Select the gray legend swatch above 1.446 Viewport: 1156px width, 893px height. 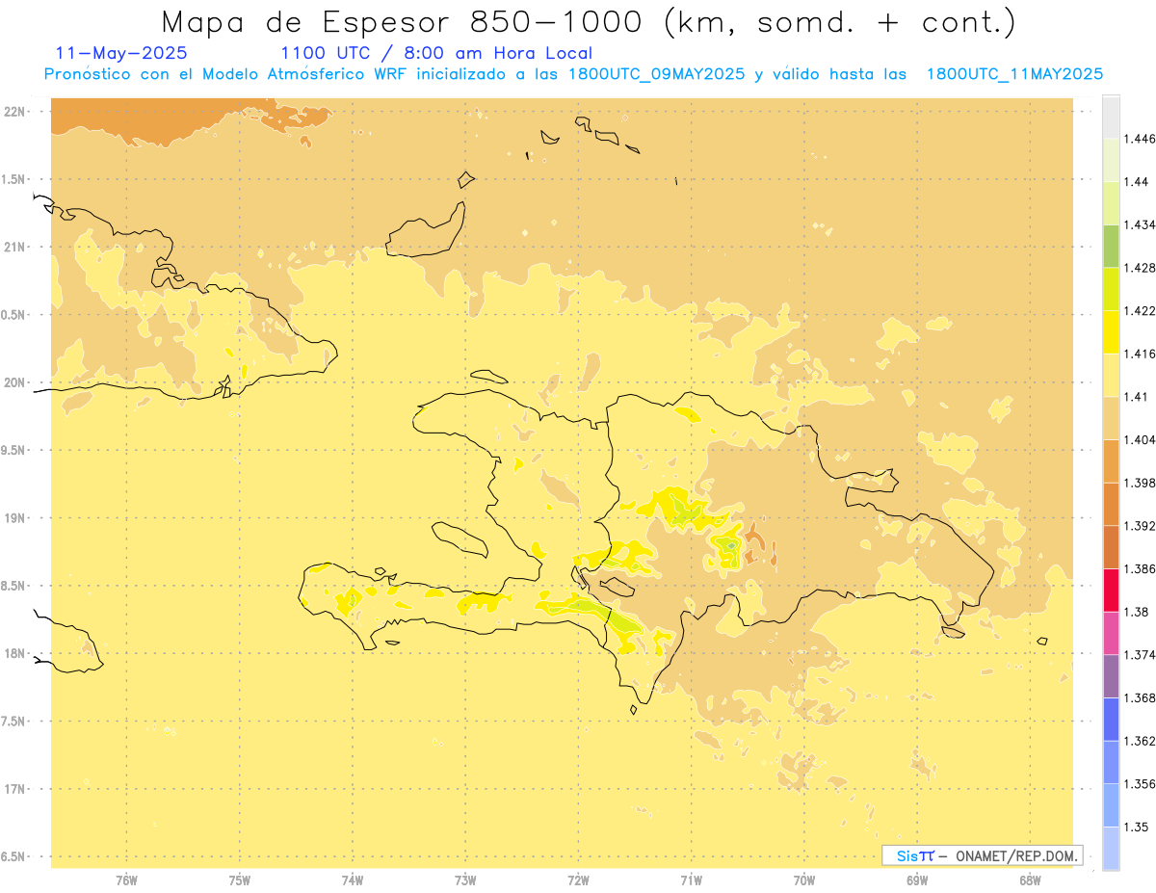tap(1111, 117)
